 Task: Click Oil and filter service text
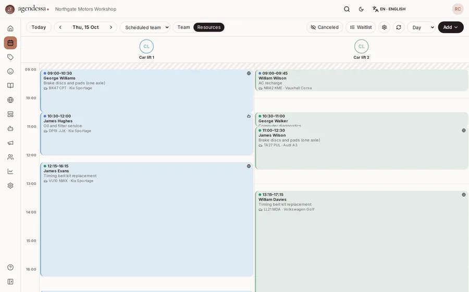[63, 126]
